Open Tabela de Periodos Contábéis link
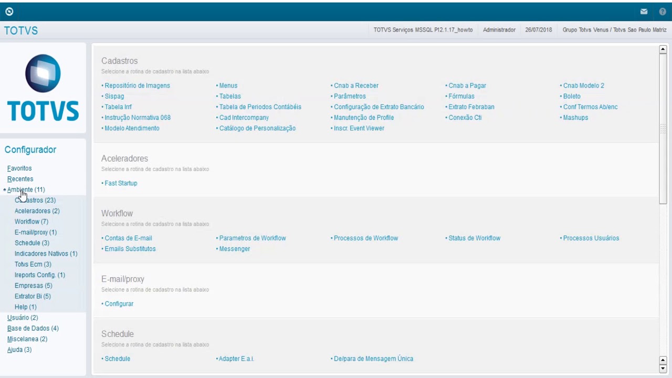Image resolution: width=672 pixels, height=378 pixels. [260, 107]
